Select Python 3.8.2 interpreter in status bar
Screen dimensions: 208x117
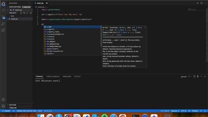click(x=29, y=111)
